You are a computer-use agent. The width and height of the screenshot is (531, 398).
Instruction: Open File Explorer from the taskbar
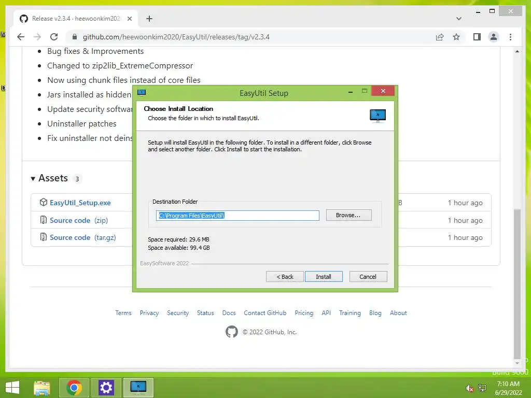pos(42,388)
